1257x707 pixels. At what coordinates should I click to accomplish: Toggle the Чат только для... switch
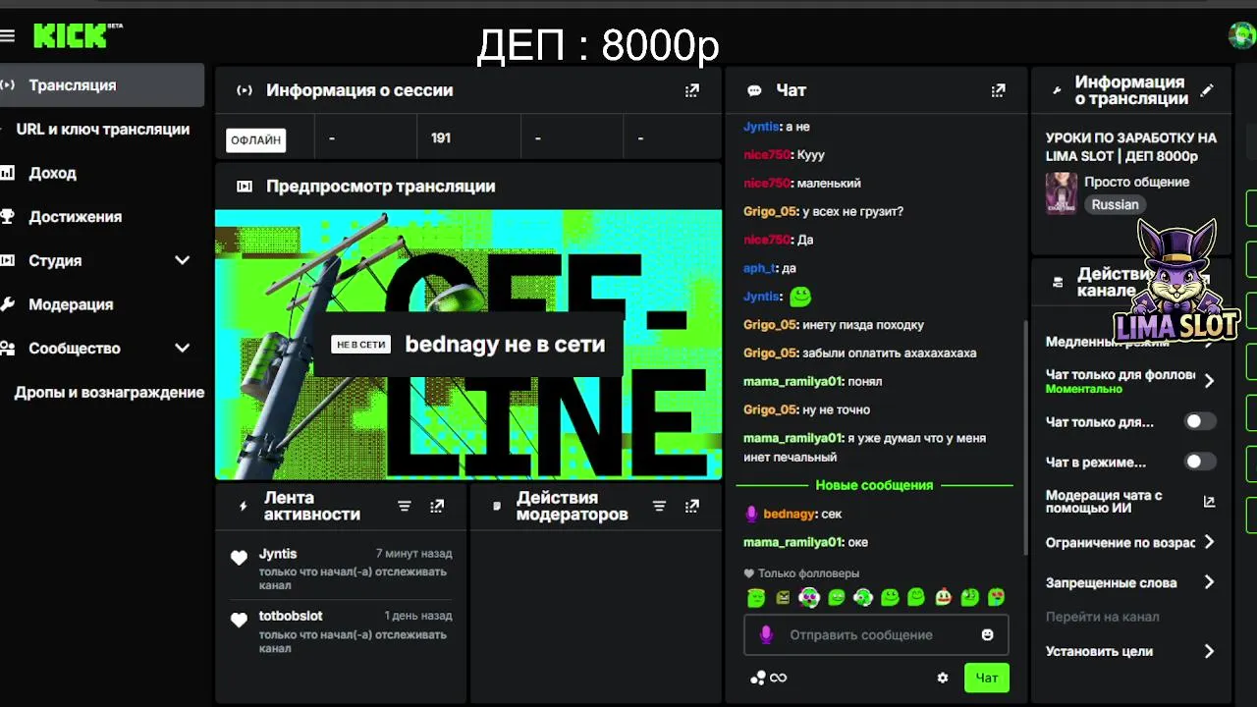point(1200,421)
